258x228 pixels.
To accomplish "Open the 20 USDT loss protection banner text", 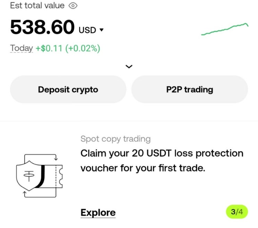I will (x=162, y=161).
